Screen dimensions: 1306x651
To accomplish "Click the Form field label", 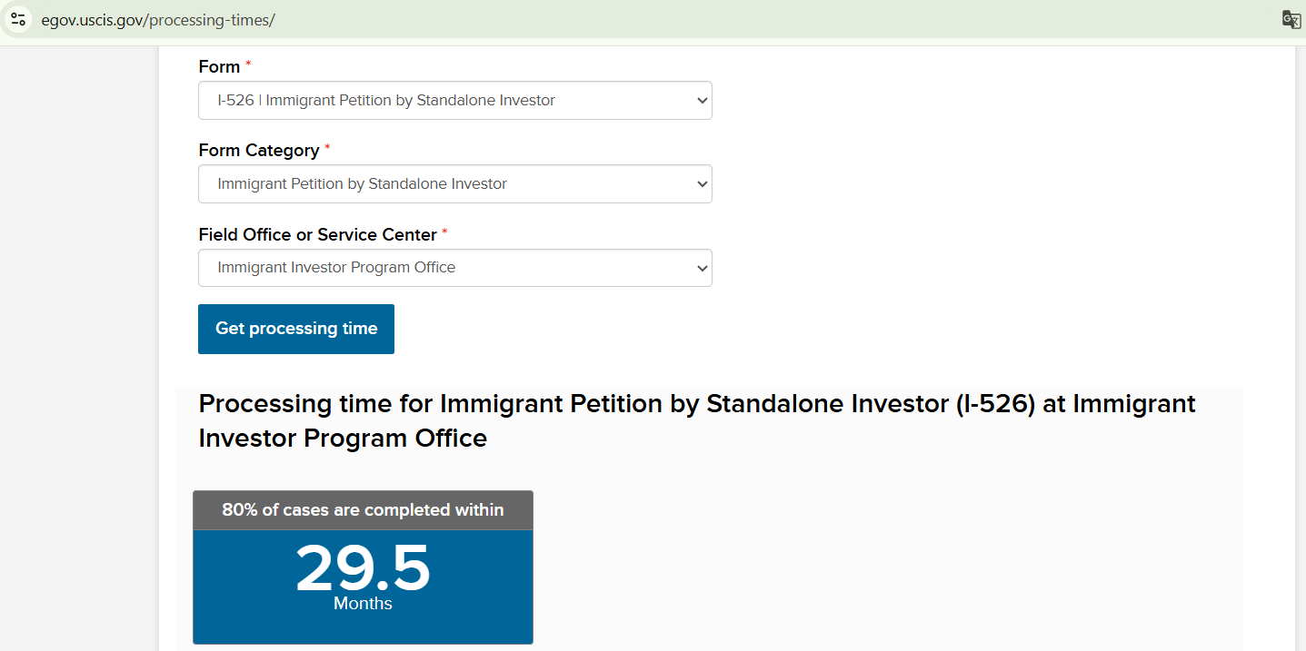I will click(x=219, y=67).
